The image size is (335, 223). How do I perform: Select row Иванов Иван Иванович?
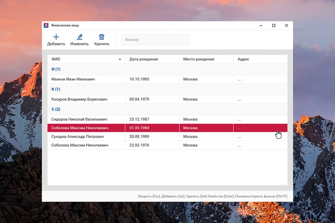(167, 79)
